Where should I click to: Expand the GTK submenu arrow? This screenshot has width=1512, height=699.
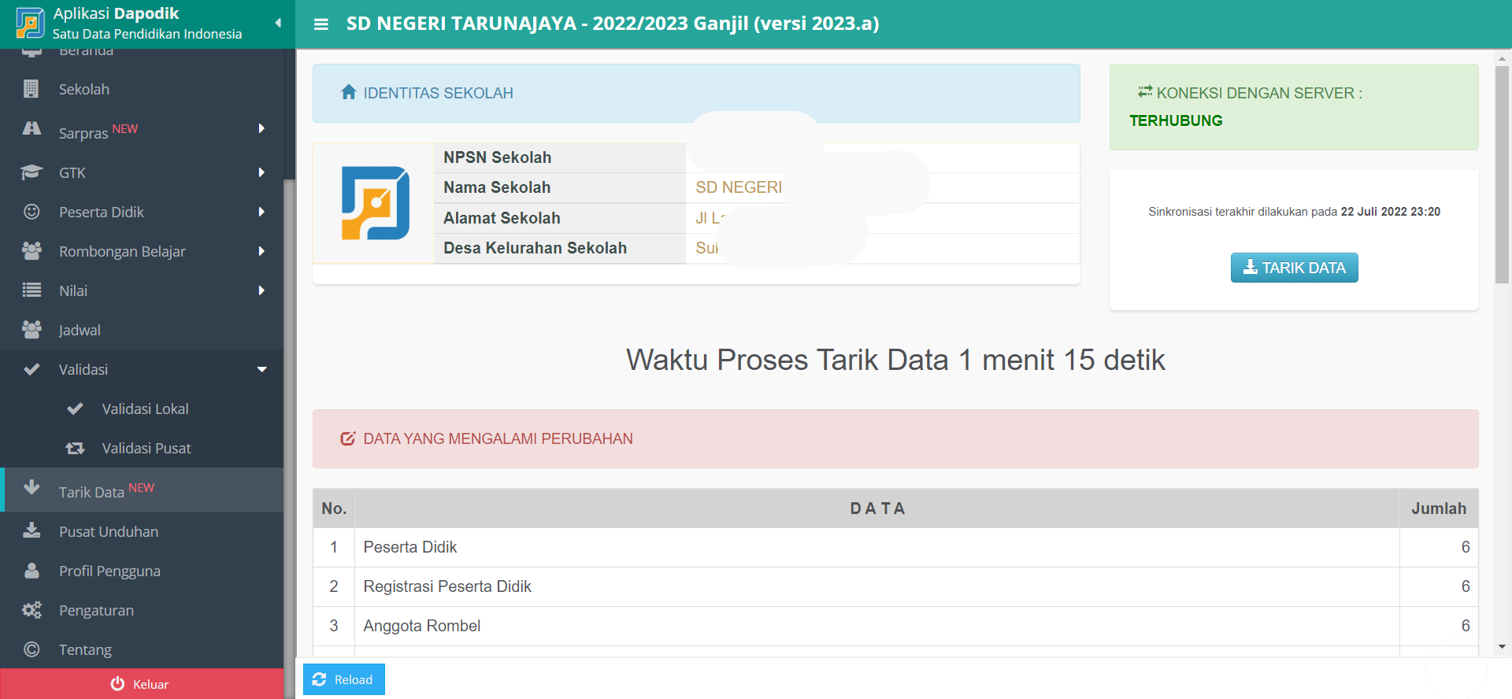coord(261,172)
